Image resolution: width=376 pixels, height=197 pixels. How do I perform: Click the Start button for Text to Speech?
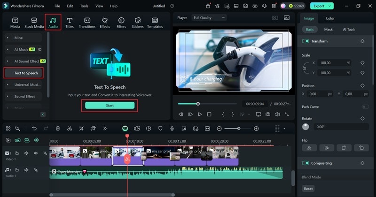coord(110,106)
